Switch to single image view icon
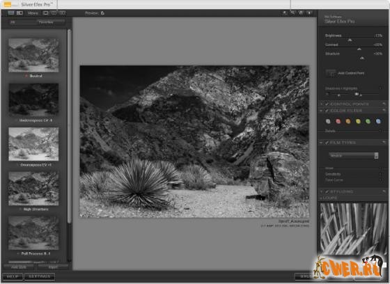 [x=46, y=13]
